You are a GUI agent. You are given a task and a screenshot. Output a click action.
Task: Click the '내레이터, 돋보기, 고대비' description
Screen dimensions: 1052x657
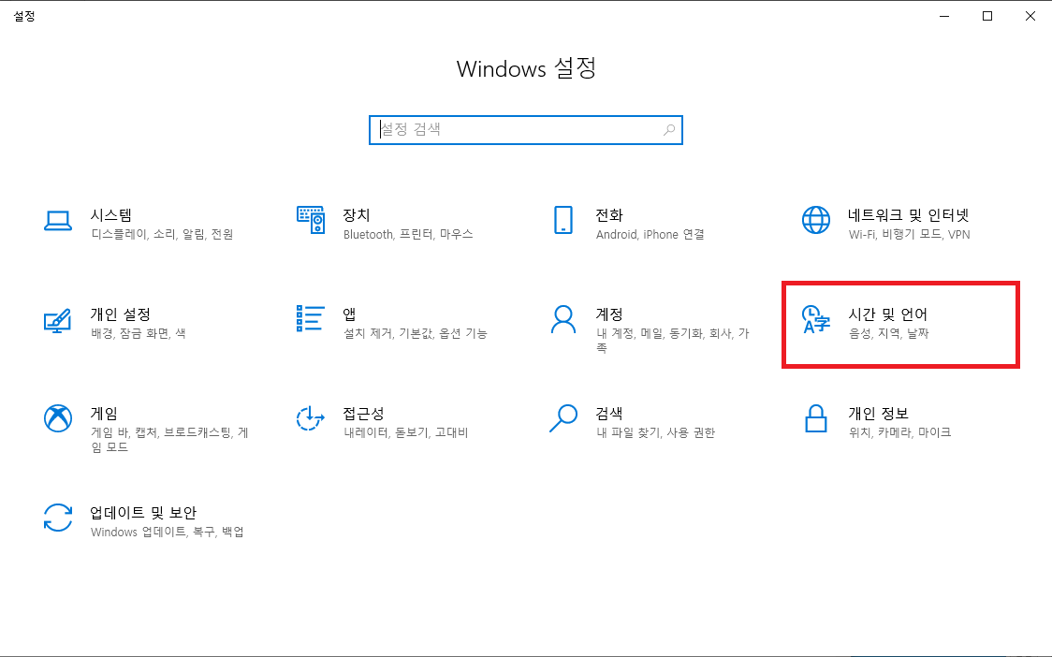406,433
